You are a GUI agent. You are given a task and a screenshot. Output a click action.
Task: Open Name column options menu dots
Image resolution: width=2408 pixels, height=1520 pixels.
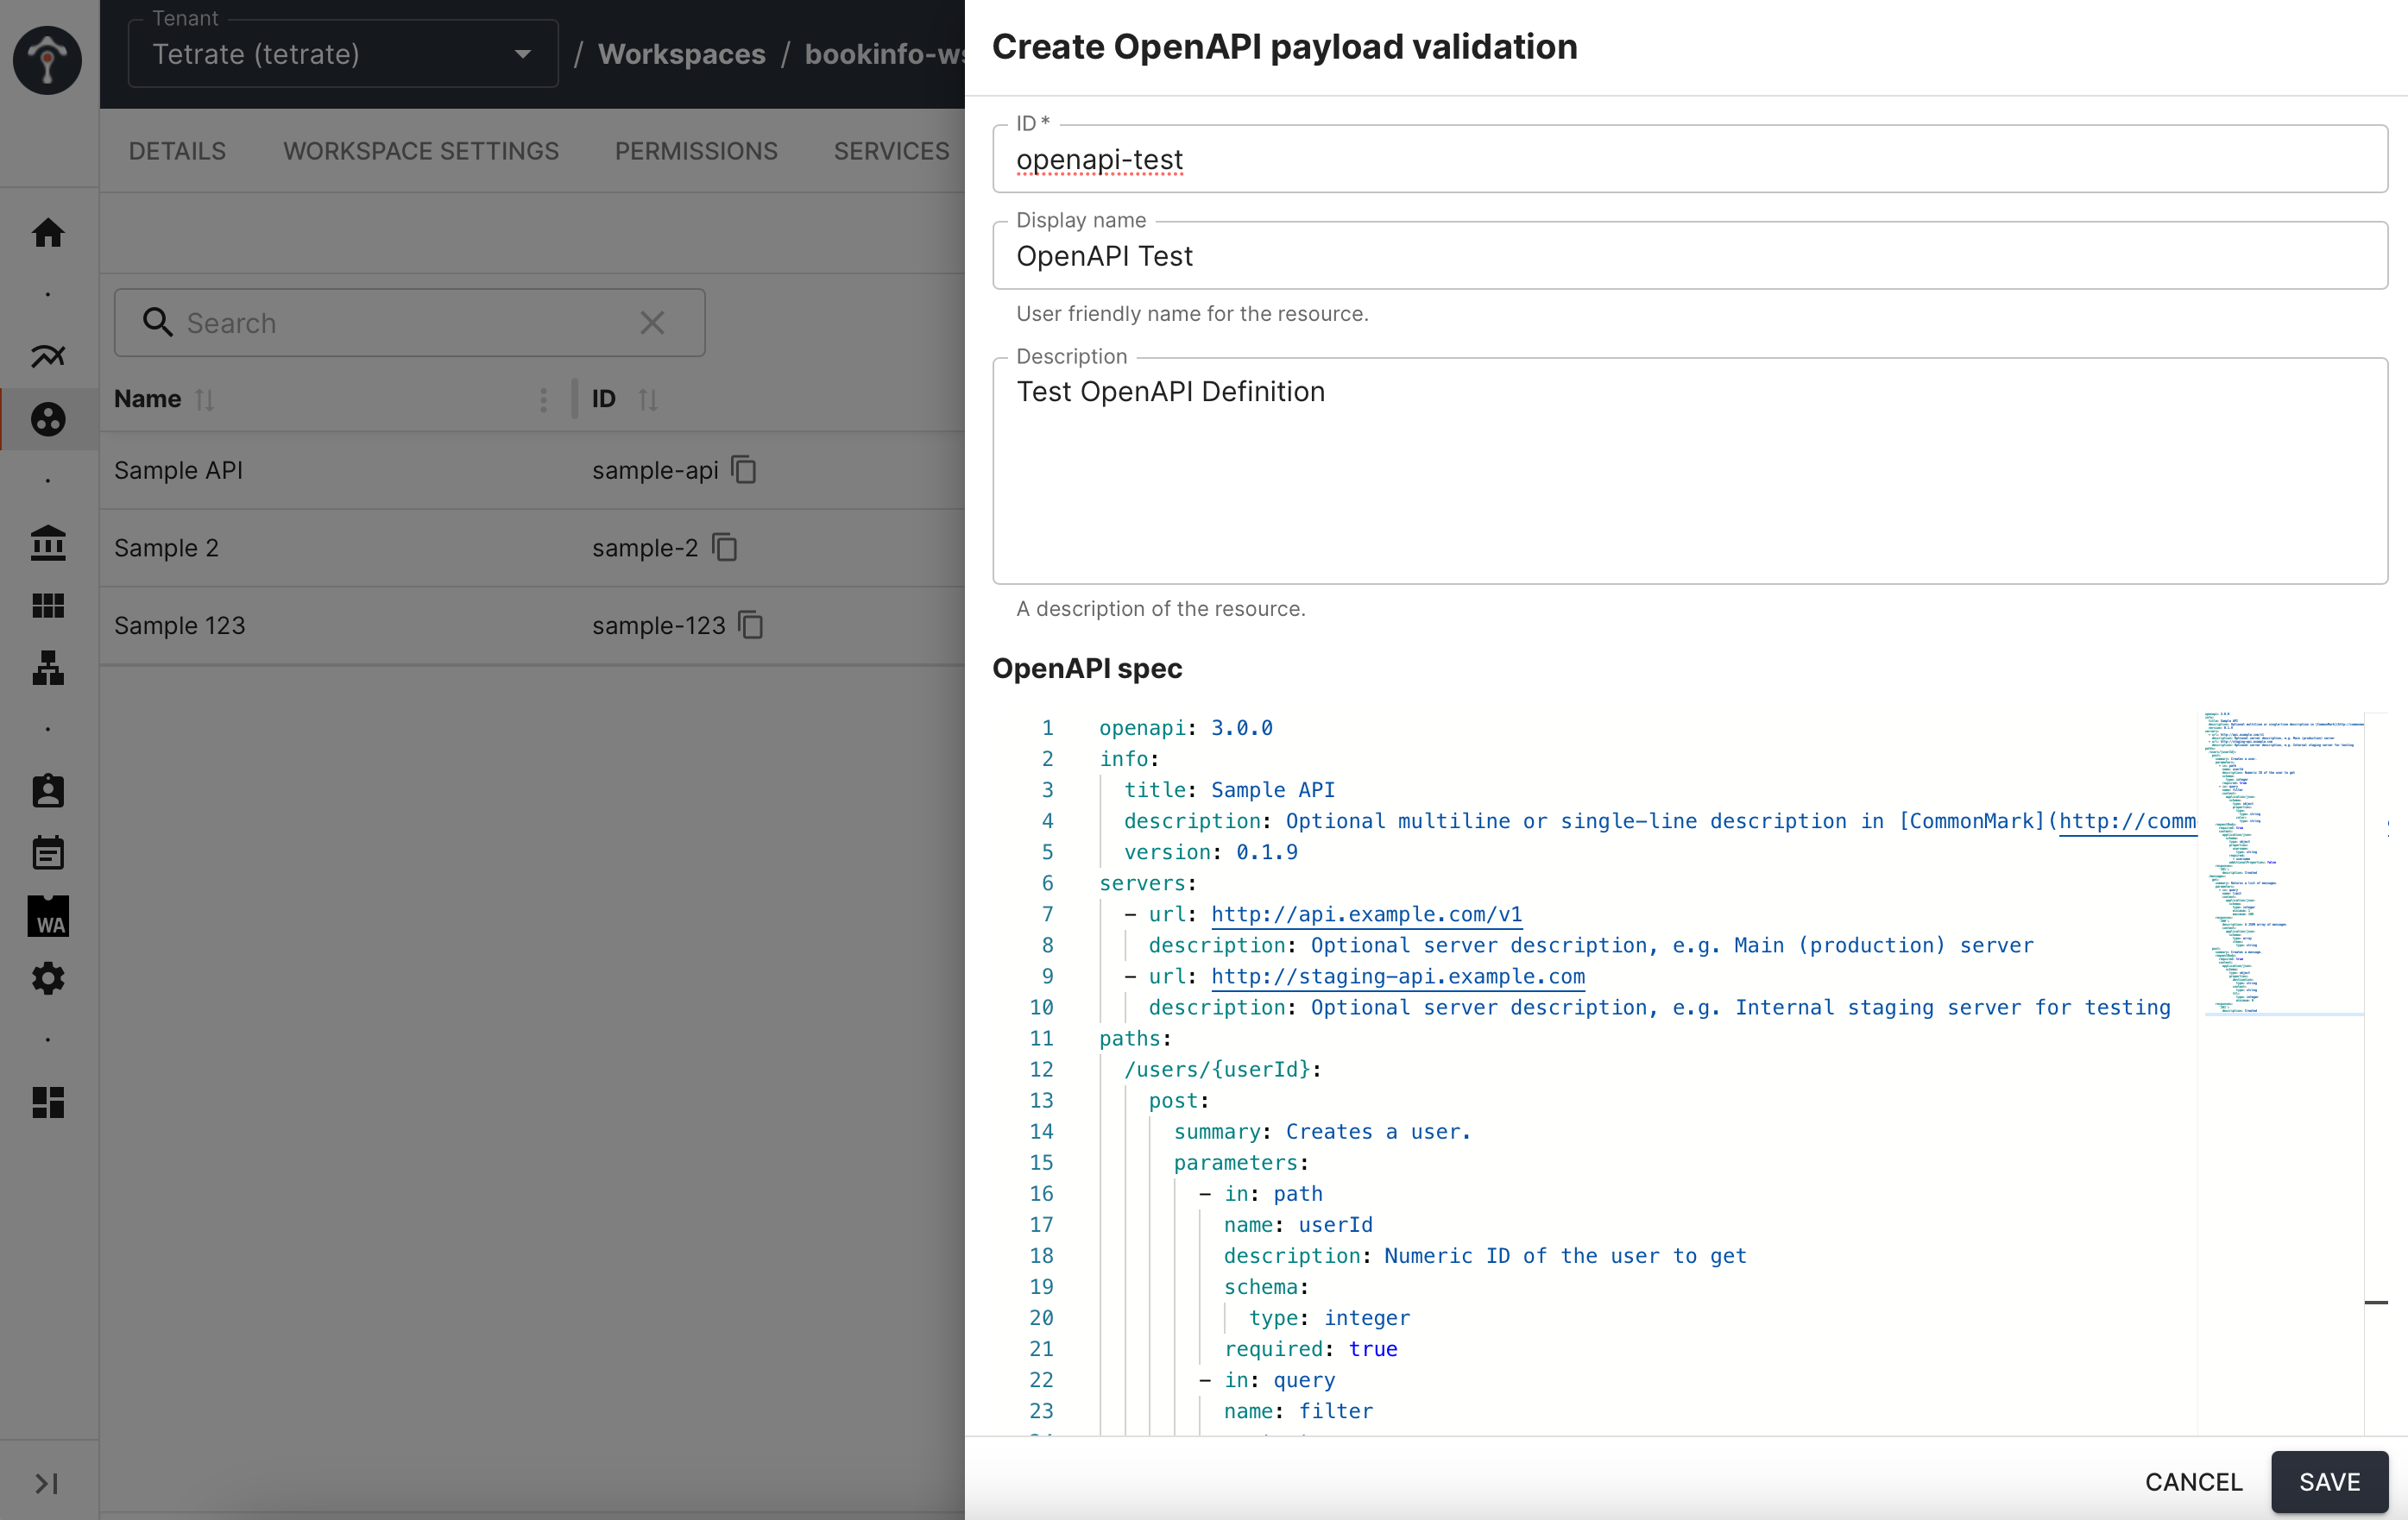[543, 399]
